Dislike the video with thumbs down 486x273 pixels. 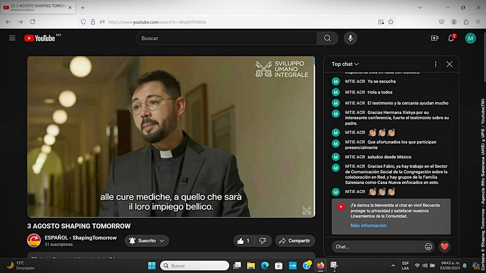(x=262, y=241)
